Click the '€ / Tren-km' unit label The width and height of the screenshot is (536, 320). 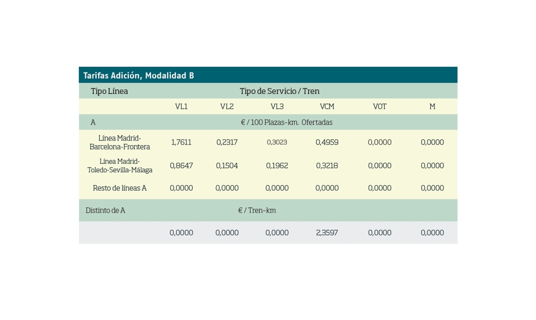click(x=257, y=210)
